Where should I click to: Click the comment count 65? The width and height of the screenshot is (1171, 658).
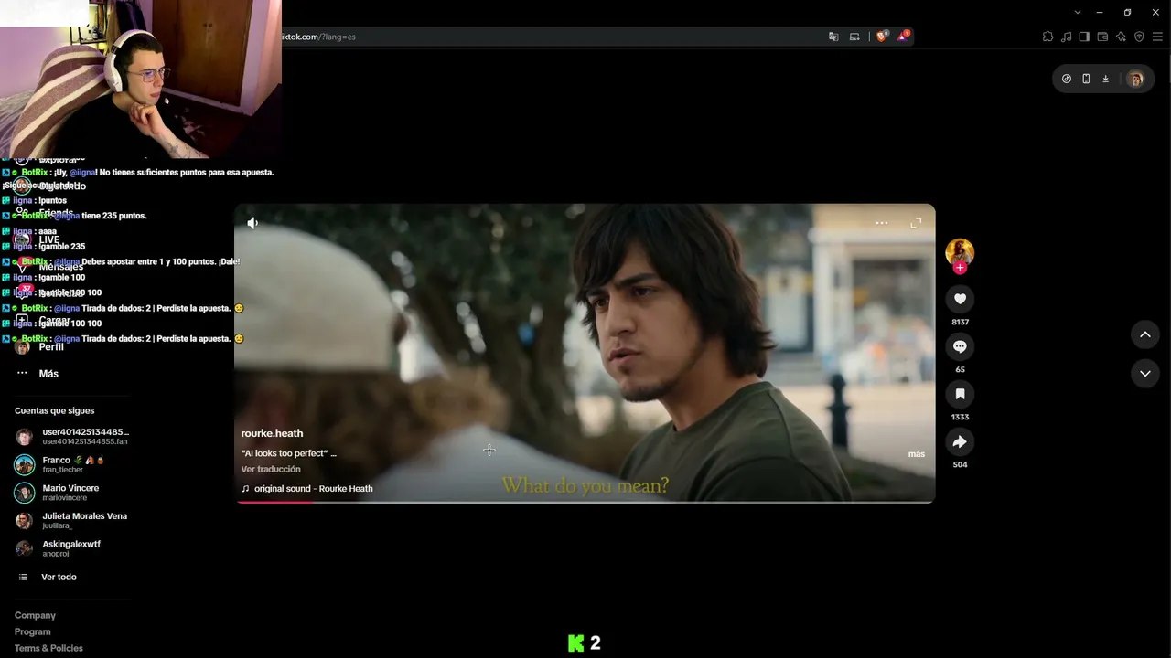point(960,370)
